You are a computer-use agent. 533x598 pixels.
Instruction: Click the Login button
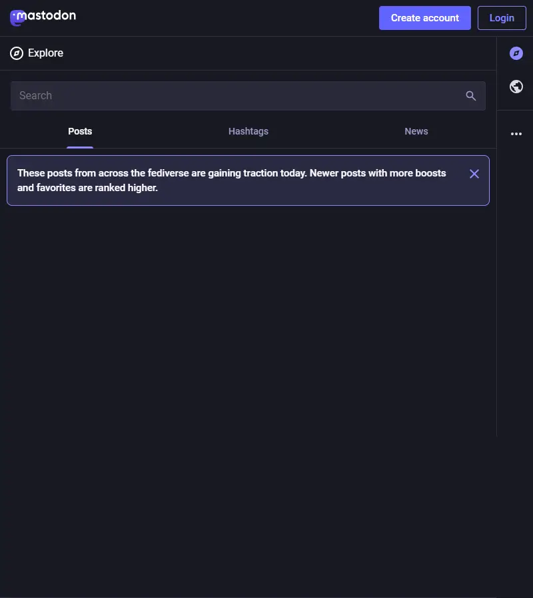tap(502, 18)
